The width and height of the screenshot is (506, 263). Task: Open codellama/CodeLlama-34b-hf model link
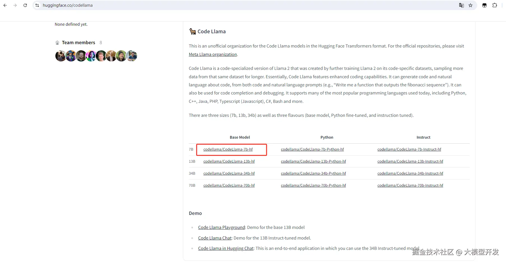point(229,174)
